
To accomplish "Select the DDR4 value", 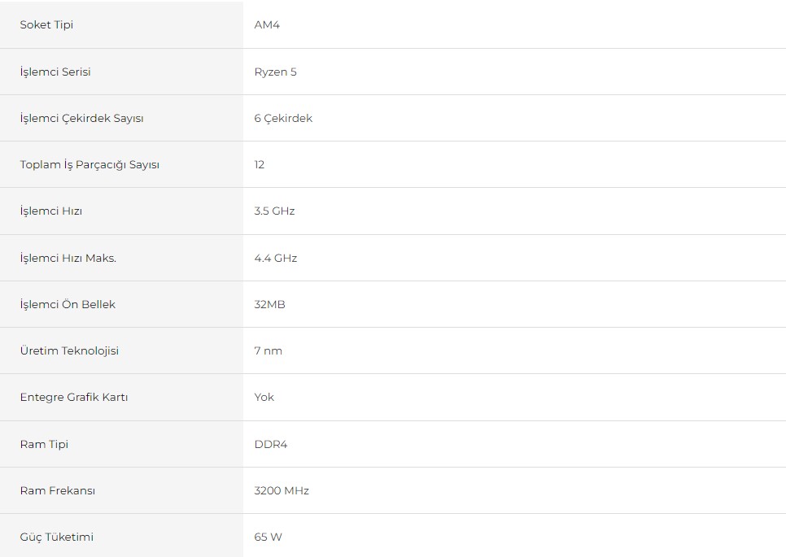I will pos(271,444).
